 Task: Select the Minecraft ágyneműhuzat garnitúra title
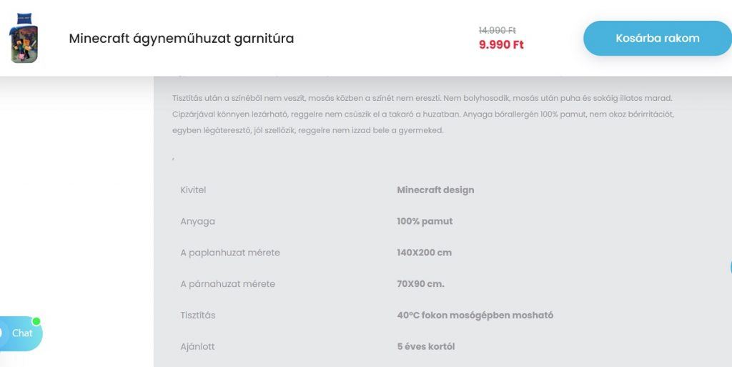[181, 39]
